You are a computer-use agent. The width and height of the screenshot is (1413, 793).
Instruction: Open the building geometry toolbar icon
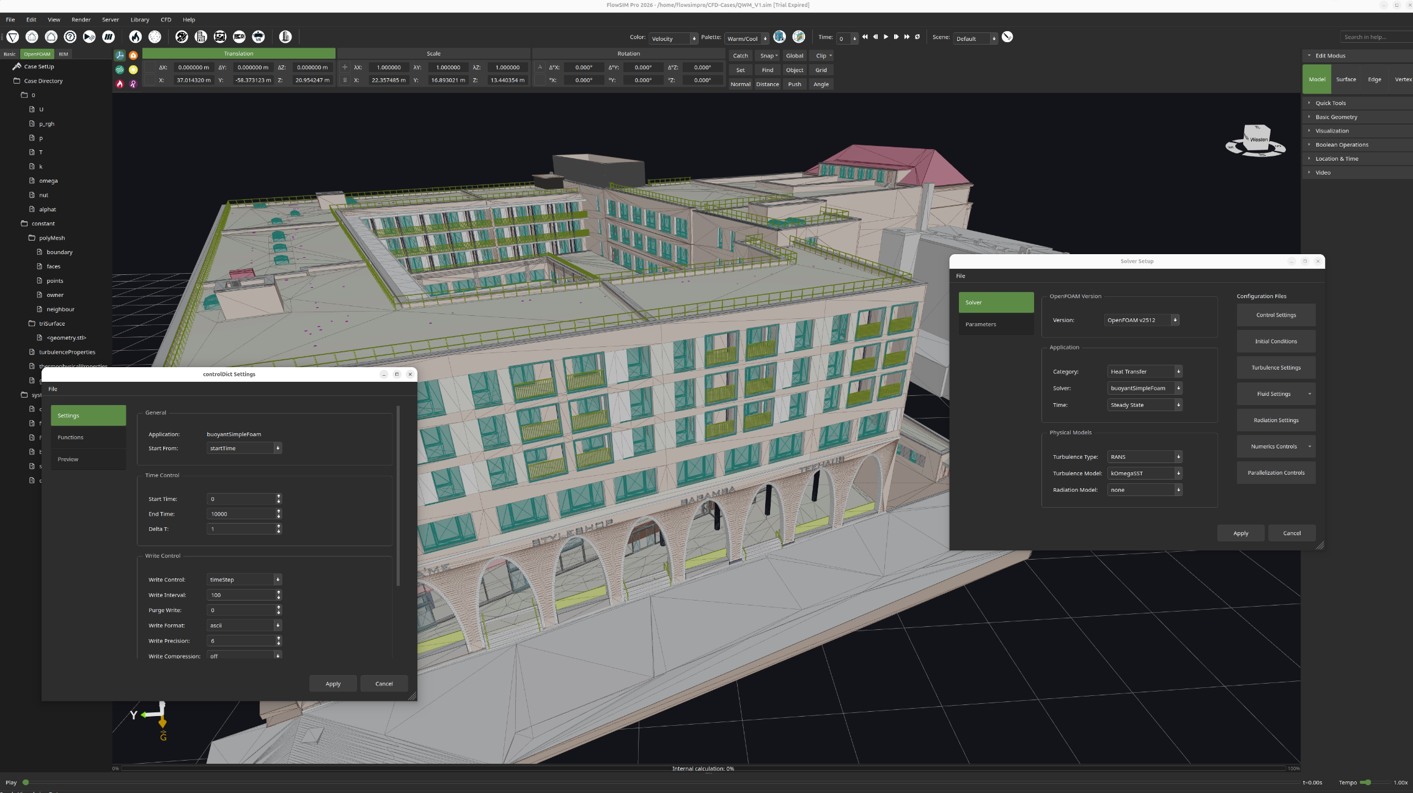[x=200, y=37]
